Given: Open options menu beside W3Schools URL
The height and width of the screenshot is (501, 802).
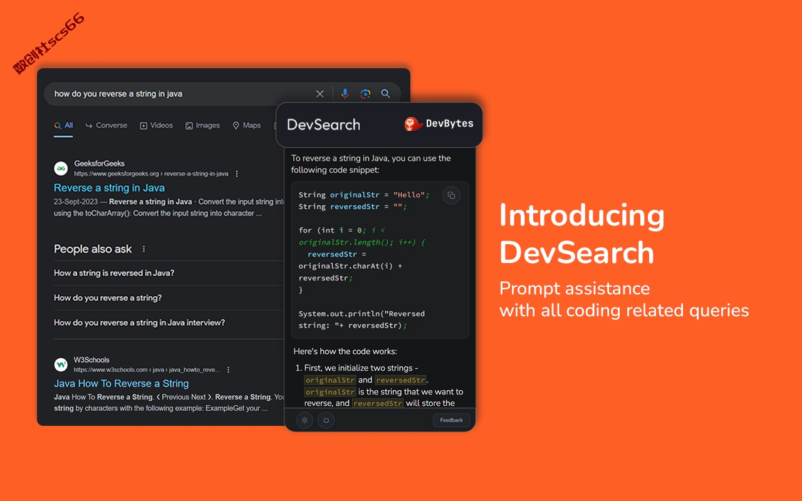Looking at the screenshot, I should (x=228, y=369).
